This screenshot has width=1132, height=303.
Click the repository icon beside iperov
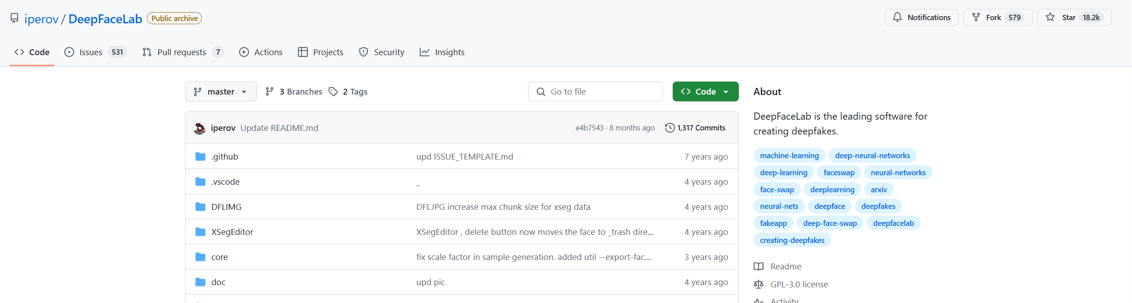14,18
